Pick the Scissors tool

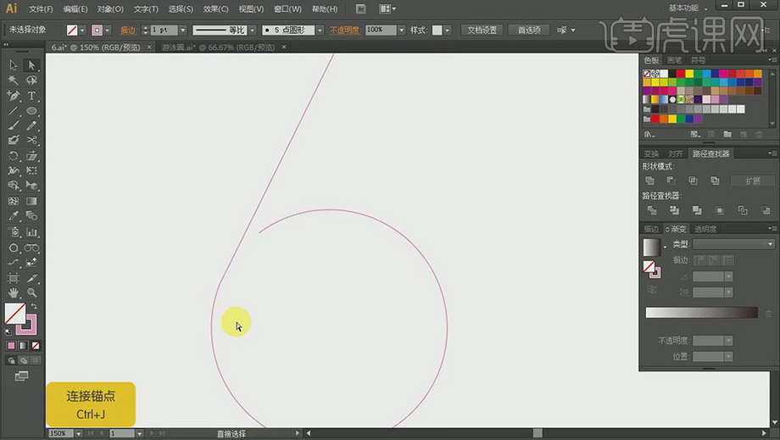click(x=31, y=141)
